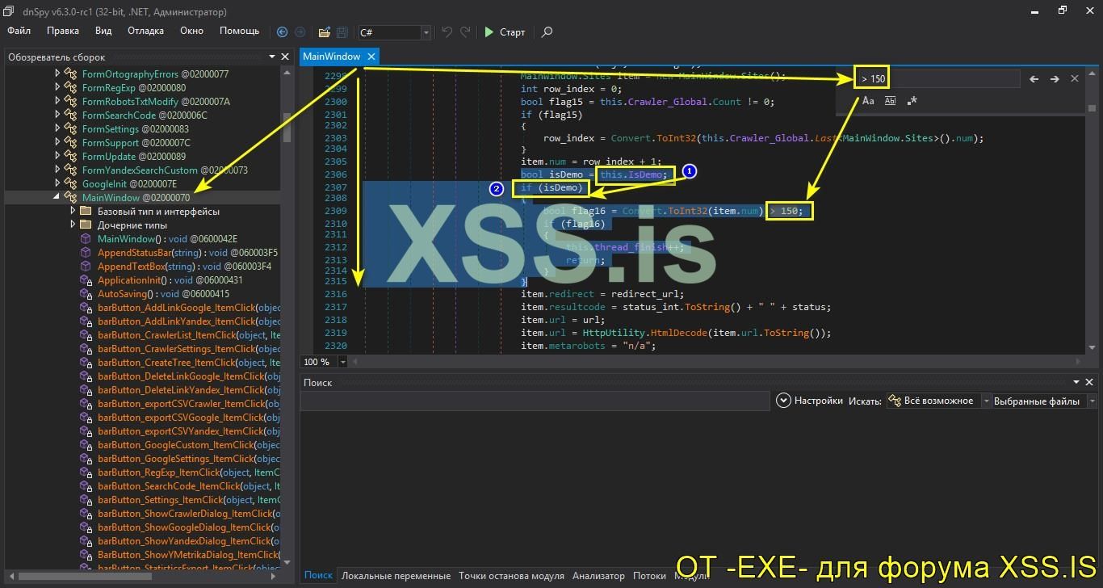
Task: Click the Дочерние типы folder icon
Action: (x=86, y=225)
